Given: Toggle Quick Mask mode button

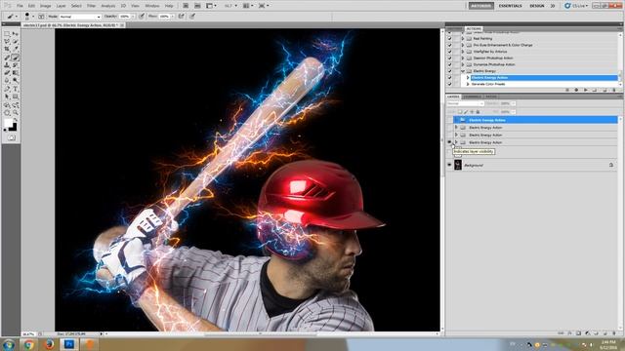Looking at the screenshot, I should tap(11, 137).
